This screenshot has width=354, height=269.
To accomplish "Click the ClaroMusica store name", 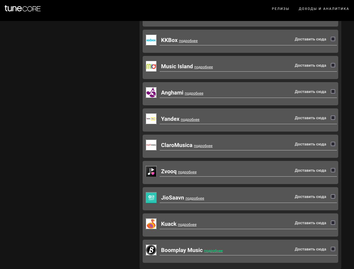I will (177, 145).
